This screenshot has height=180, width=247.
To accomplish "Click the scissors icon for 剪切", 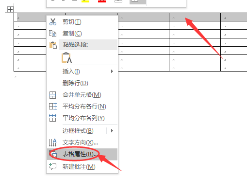I will pos(53,22).
